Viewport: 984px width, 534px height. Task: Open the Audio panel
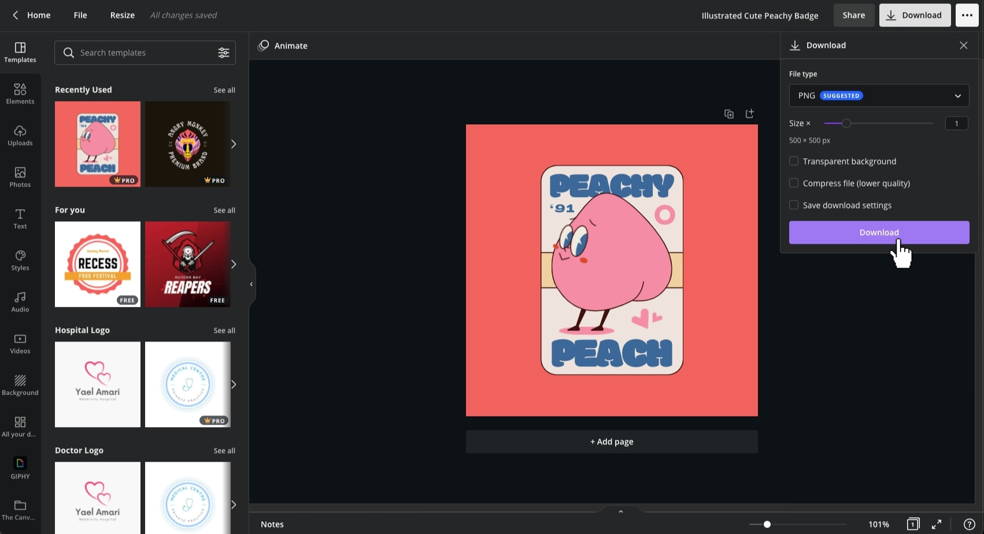point(20,301)
